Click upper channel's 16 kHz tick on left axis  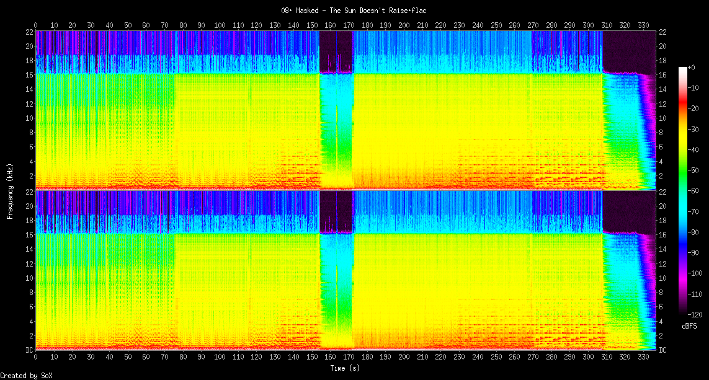tap(29, 75)
